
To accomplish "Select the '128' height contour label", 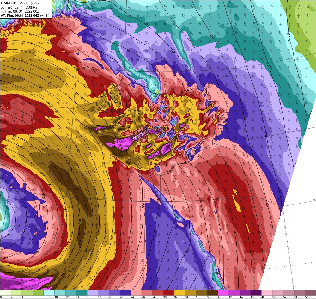I will click(268, 66).
